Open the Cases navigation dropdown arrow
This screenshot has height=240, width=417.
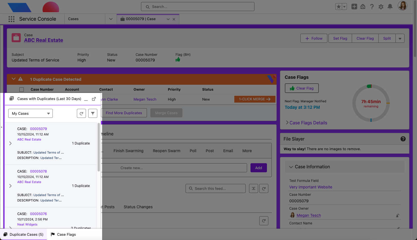pyautogui.click(x=111, y=19)
